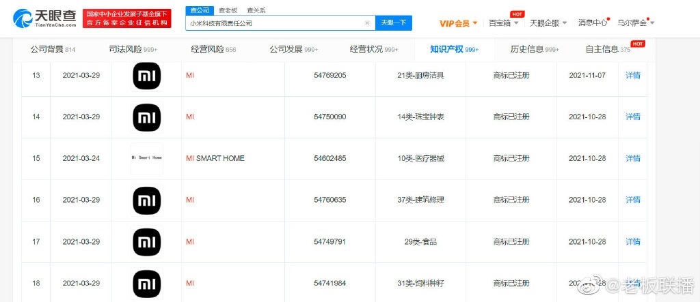Click category 21类-厨房洁具
Screen dimensions: 700x302
click(x=420, y=75)
